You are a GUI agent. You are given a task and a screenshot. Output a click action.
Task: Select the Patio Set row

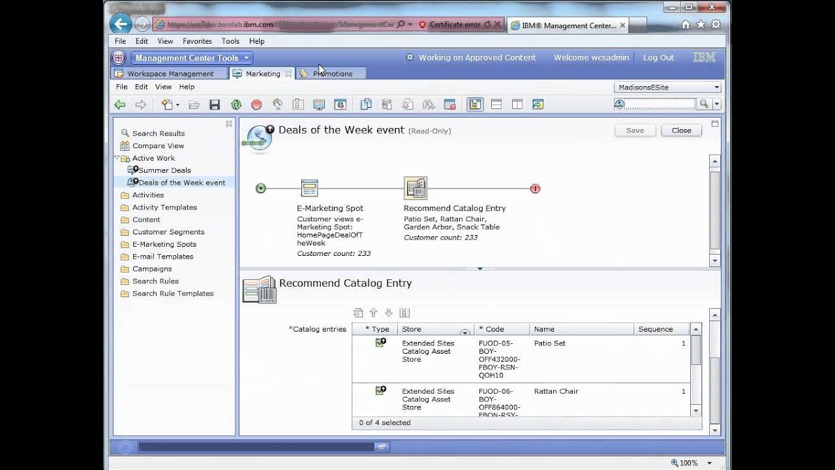click(521, 359)
